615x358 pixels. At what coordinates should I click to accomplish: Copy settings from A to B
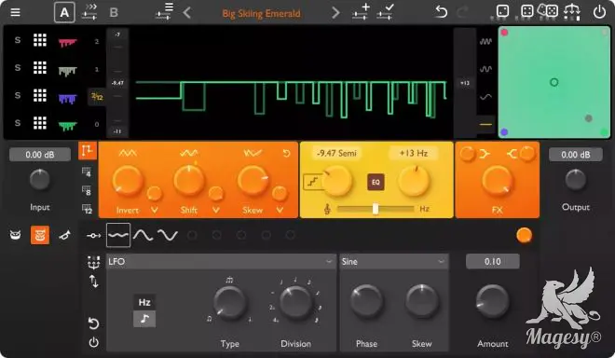tap(89, 12)
